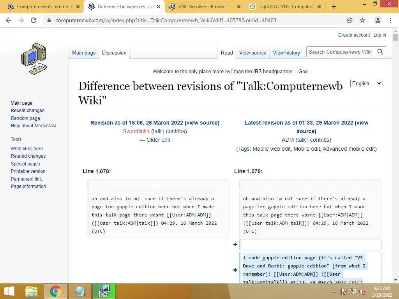
Task: Click the Tags link
Action: (x=244, y=149)
